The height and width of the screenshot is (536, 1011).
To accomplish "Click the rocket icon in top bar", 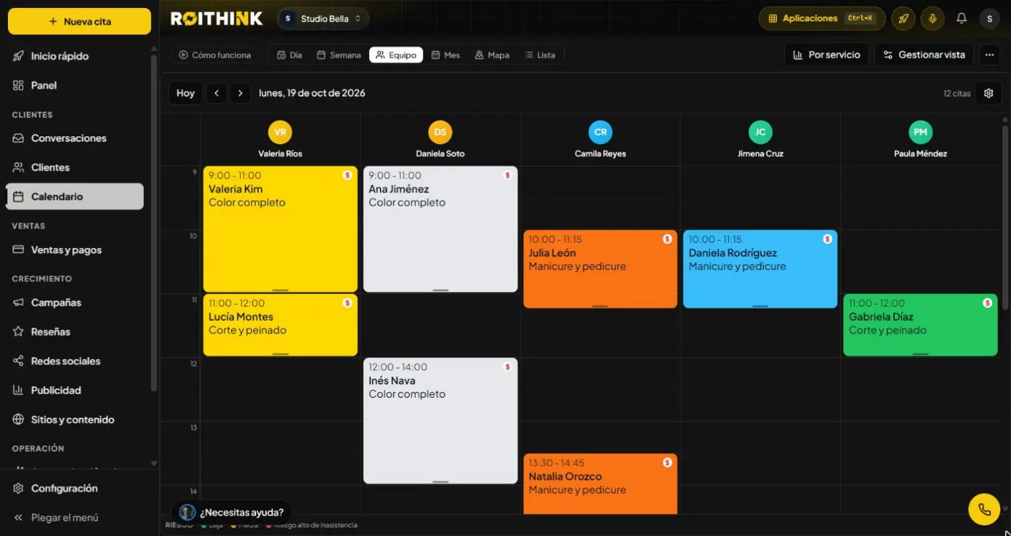I will point(903,19).
